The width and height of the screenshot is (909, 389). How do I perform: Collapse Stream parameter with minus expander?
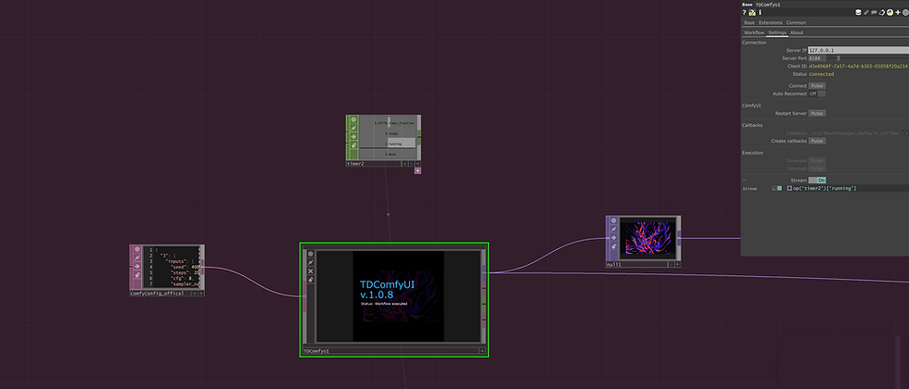744,181
